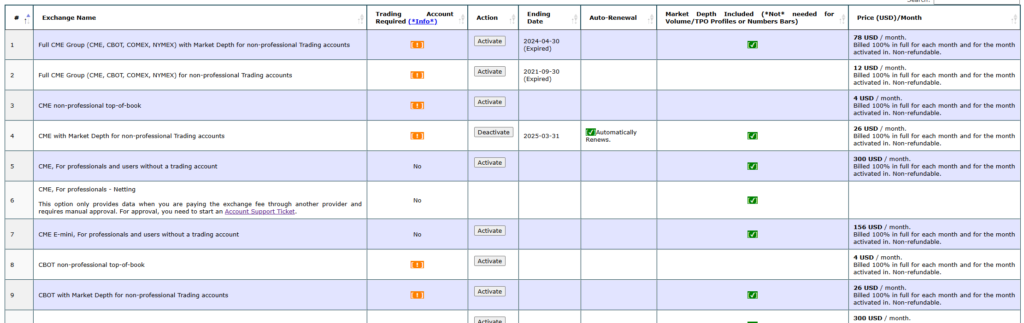Click the orange warning icon for CME non-professional top-of-book
The height and width of the screenshot is (323, 1024).
tap(417, 105)
